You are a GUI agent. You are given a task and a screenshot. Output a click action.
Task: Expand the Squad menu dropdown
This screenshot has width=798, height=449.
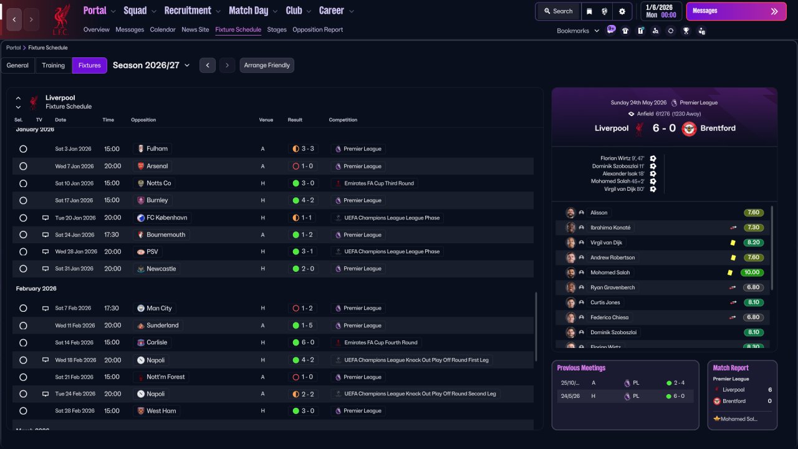(153, 11)
